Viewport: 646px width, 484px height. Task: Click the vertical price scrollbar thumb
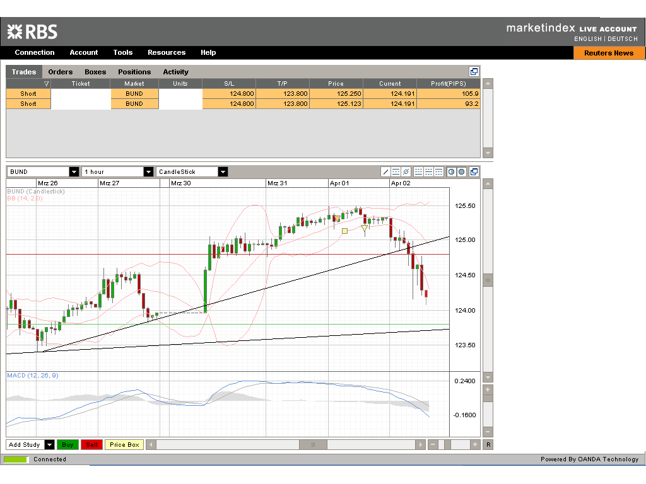(488, 280)
